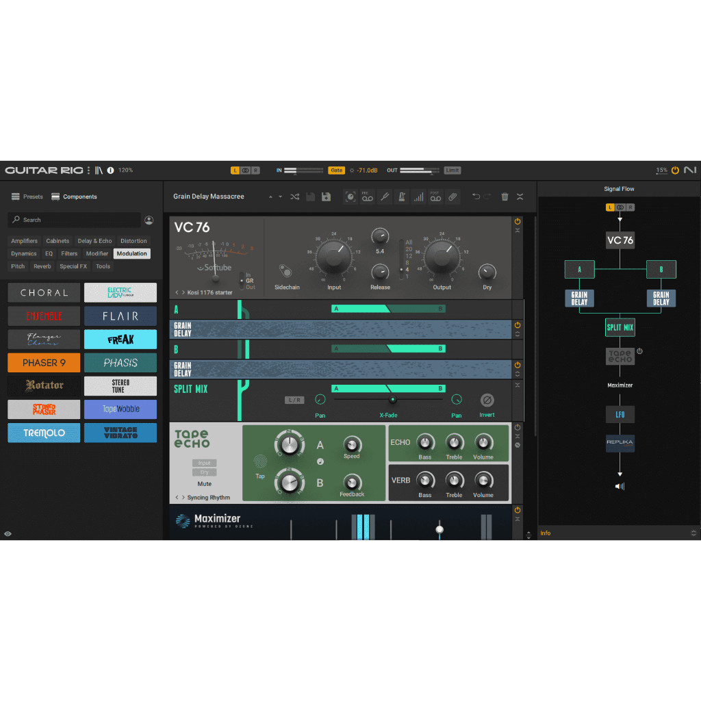Toggle global power button in header

pyautogui.click(x=675, y=170)
